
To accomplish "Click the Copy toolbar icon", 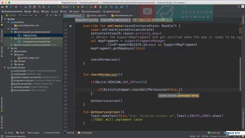I will pyautogui.click(x=30, y=7).
